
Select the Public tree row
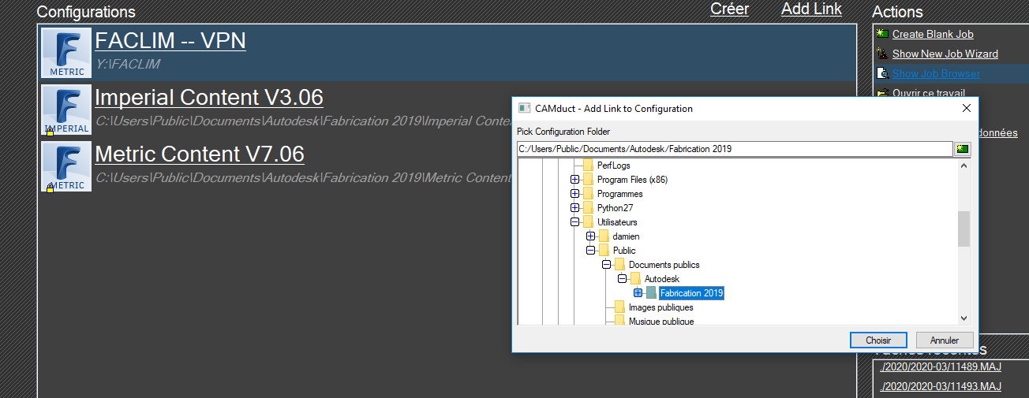tap(624, 251)
